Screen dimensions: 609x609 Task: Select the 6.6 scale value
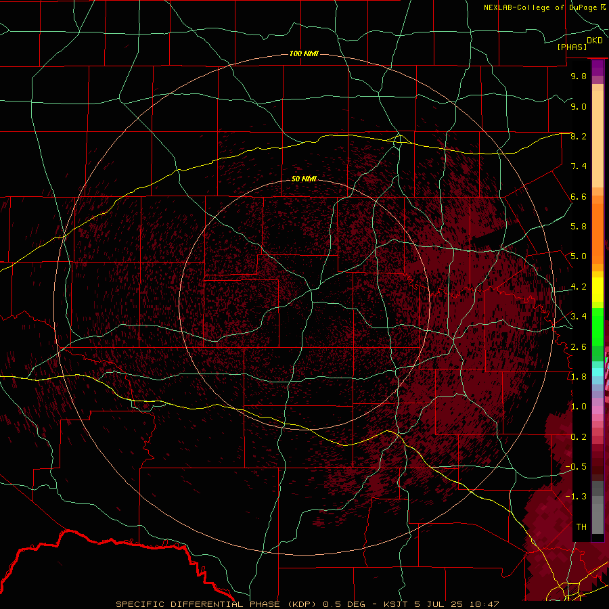coord(579,196)
